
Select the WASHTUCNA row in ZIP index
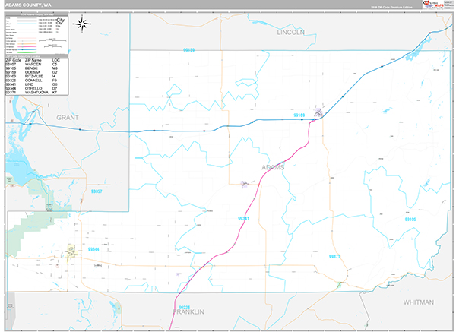tap(36, 93)
